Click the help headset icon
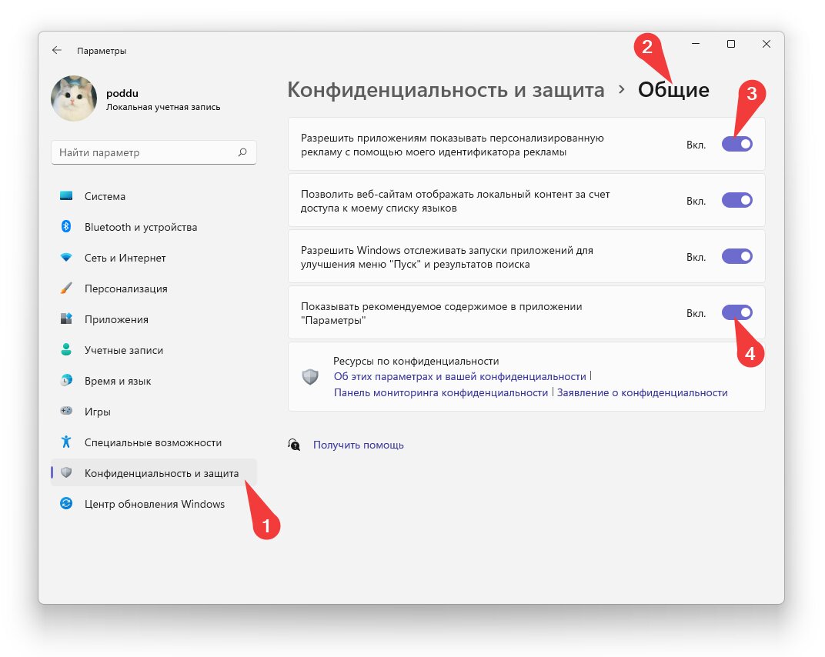This screenshot has height=657, width=825. [294, 445]
